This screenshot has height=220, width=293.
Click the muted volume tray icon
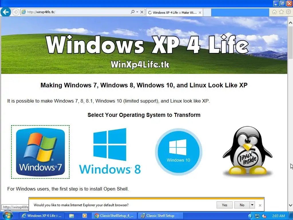[x=264, y=216]
